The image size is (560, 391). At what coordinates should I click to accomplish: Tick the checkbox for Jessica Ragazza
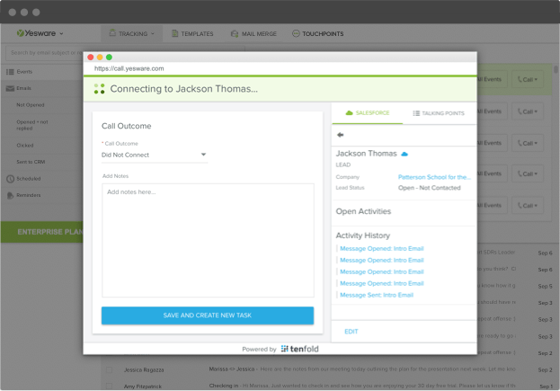tap(110, 369)
